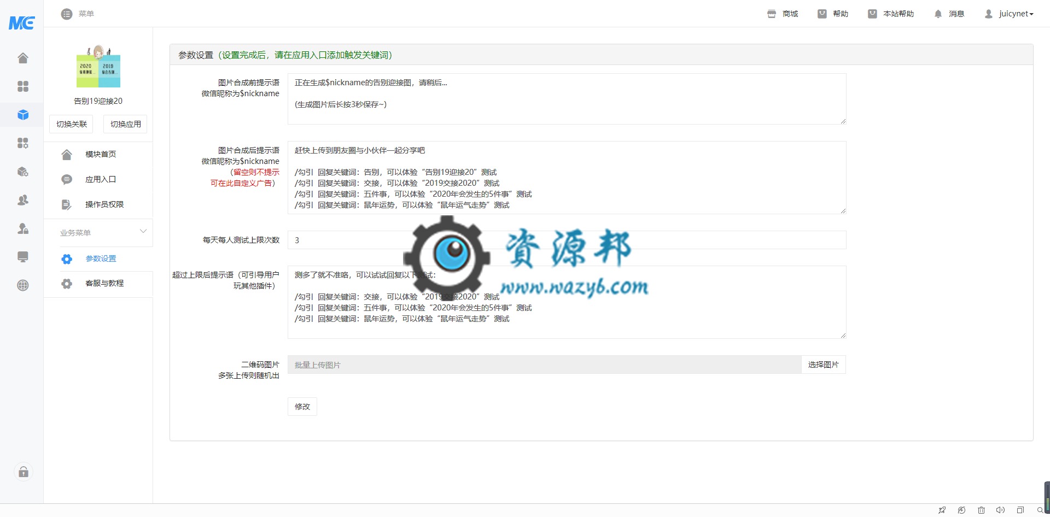
Task: Click the 应用入口 speech bubble icon
Action: pos(67,180)
